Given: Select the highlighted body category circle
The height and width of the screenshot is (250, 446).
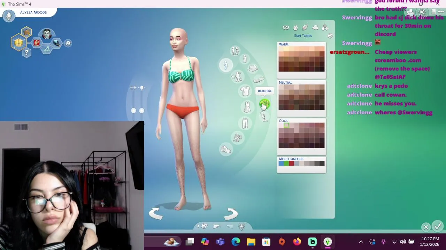Looking at the screenshot, I should [225, 65].
